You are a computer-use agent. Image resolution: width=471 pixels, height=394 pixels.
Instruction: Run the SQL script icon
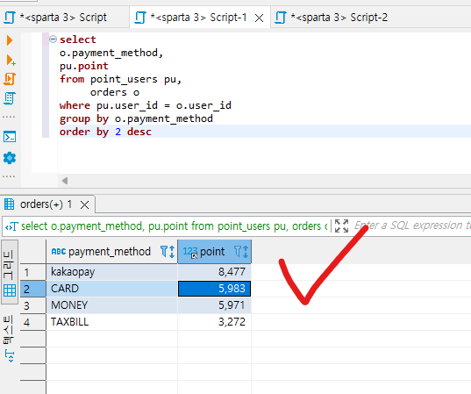pos(10,79)
